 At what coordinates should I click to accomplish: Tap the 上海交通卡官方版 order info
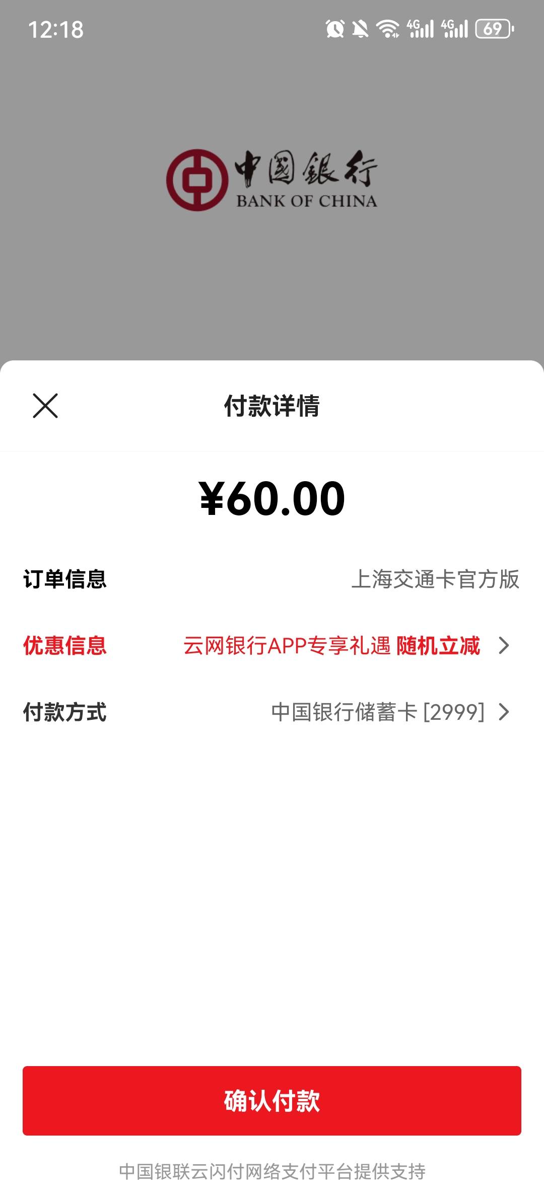click(435, 579)
